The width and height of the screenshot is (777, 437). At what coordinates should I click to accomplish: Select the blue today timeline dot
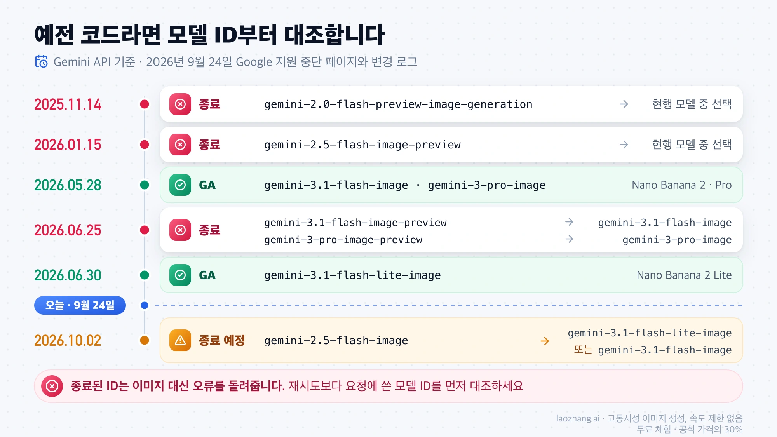coord(145,305)
